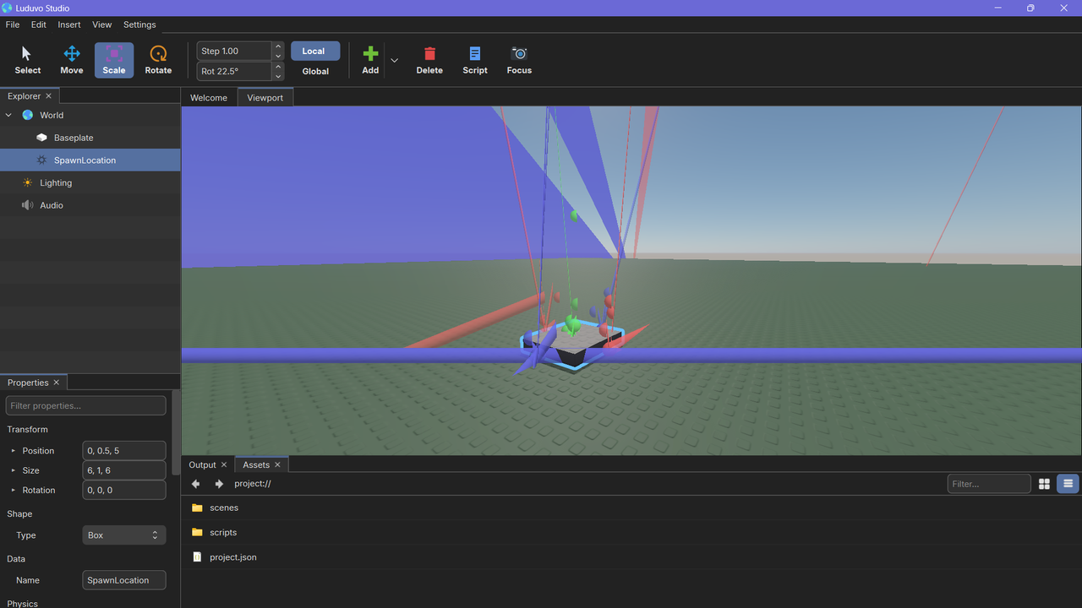This screenshot has width=1082, height=608.
Task: Click the Rot 22.5° input
Action: tap(234, 72)
